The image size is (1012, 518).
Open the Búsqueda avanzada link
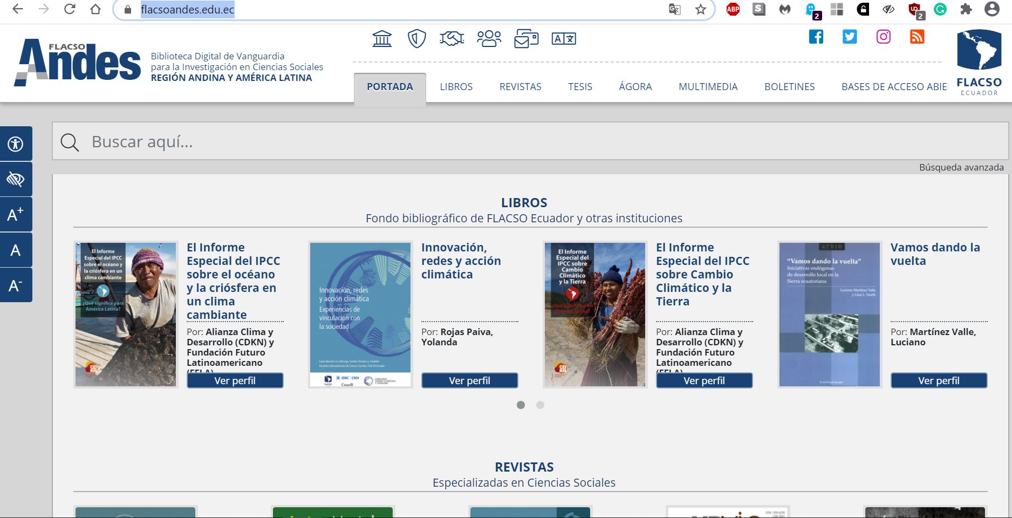[x=961, y=167]
